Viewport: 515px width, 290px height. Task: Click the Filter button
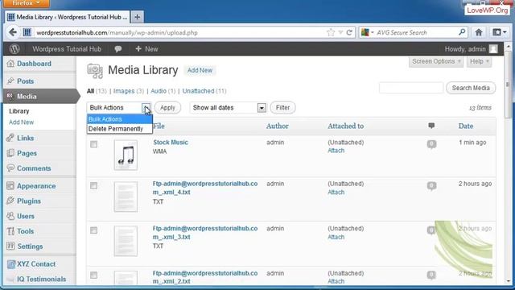[282, 107]
